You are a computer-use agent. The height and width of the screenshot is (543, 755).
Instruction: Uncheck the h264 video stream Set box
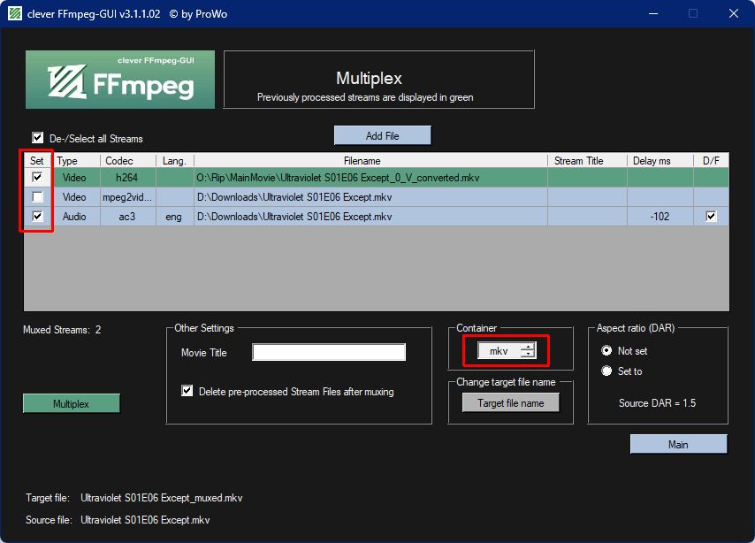[37, 177]
